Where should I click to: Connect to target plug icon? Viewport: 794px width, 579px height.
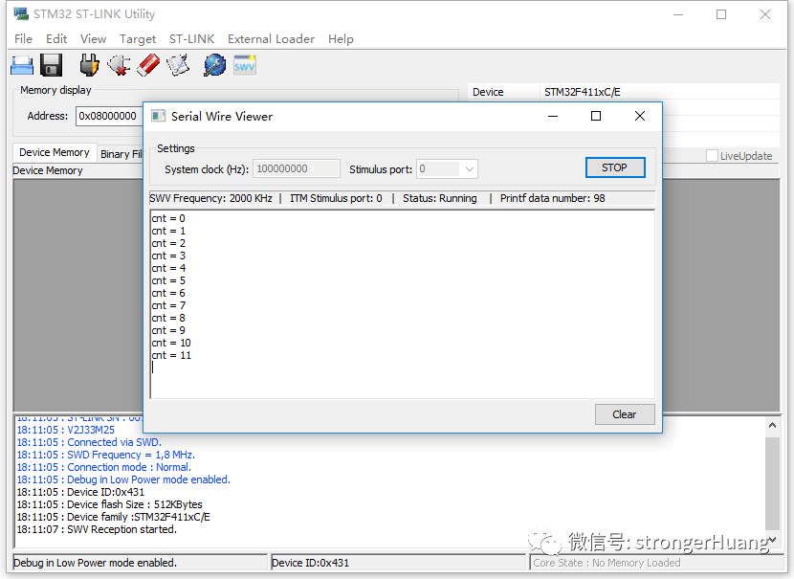coord(89,65)
